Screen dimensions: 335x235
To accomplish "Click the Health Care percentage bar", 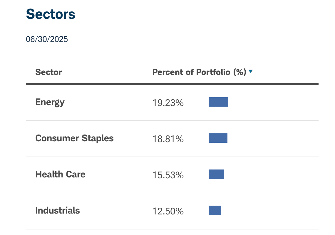I will point(216,174).
